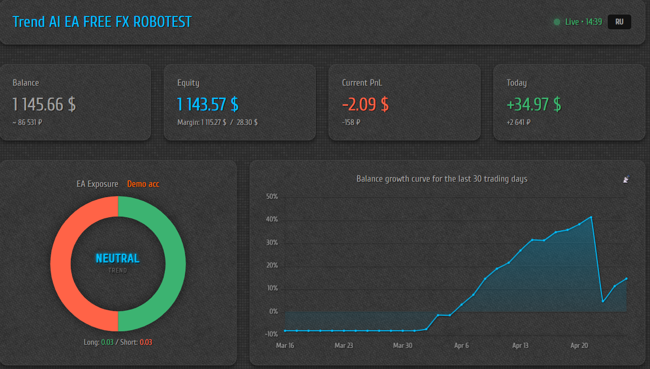Click the green Long 0.03 value
Viewport: 650px width, 369px height.
point(107,342)
